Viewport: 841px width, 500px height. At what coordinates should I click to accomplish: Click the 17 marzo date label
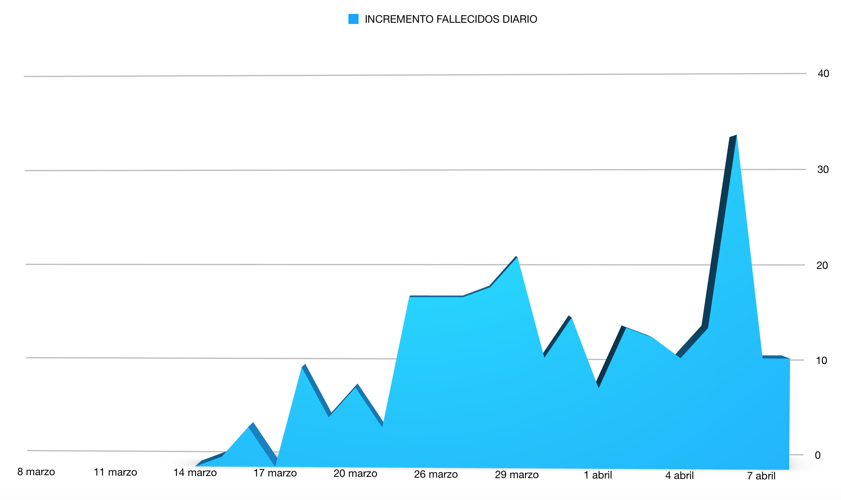coord(275,473)
